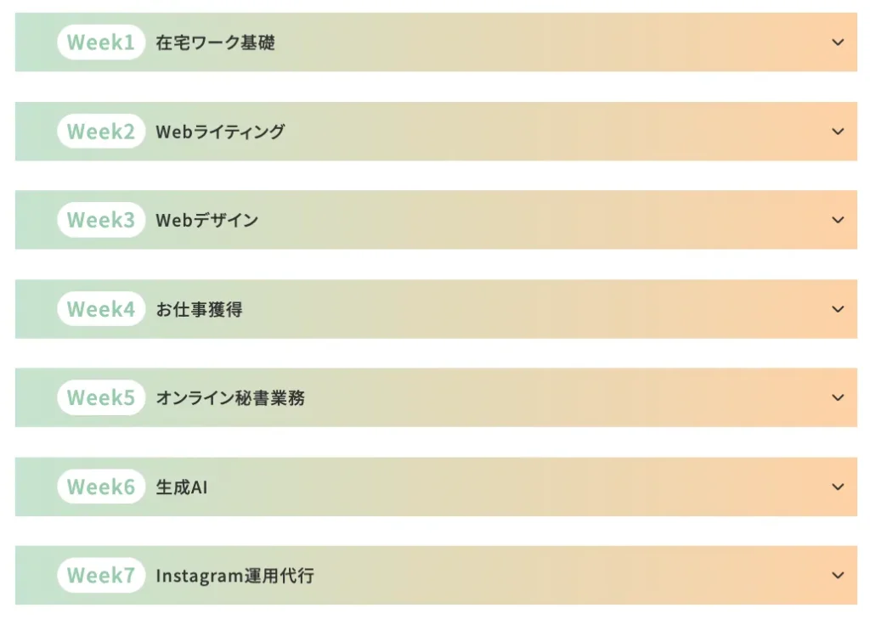Open the Webライティング section title

coord(220,132)
